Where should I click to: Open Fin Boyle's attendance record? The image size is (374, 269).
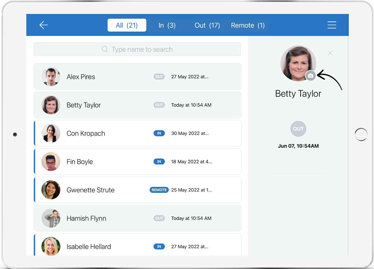pos(137,161)
